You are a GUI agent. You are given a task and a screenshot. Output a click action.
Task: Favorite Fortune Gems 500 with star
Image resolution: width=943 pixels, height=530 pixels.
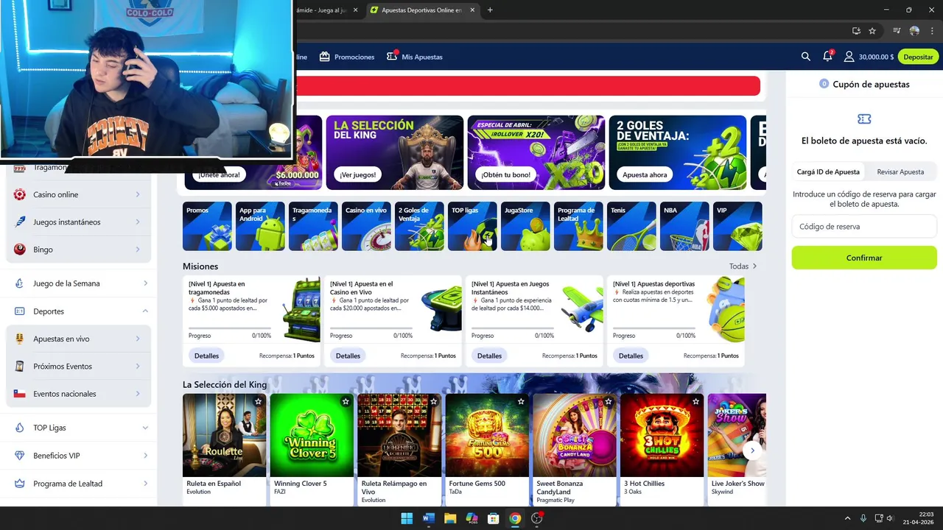point(521,401)
